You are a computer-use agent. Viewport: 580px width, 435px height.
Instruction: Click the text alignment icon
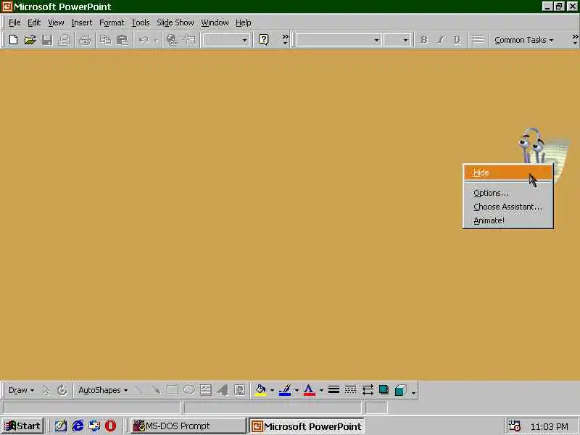478,40
